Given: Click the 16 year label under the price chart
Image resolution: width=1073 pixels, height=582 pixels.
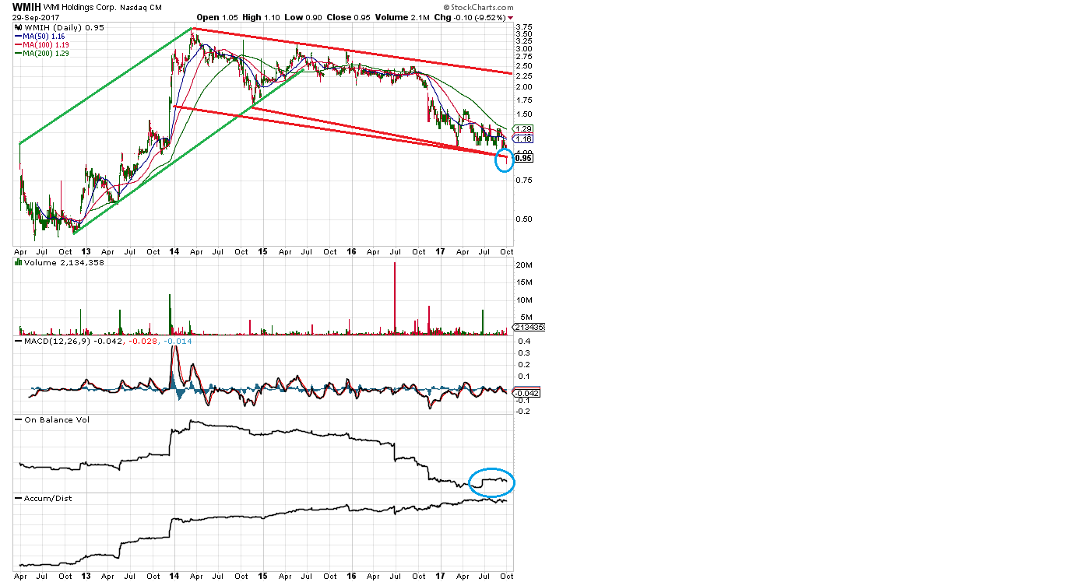Looking at the screenshot, I should (x=350, y=252).
